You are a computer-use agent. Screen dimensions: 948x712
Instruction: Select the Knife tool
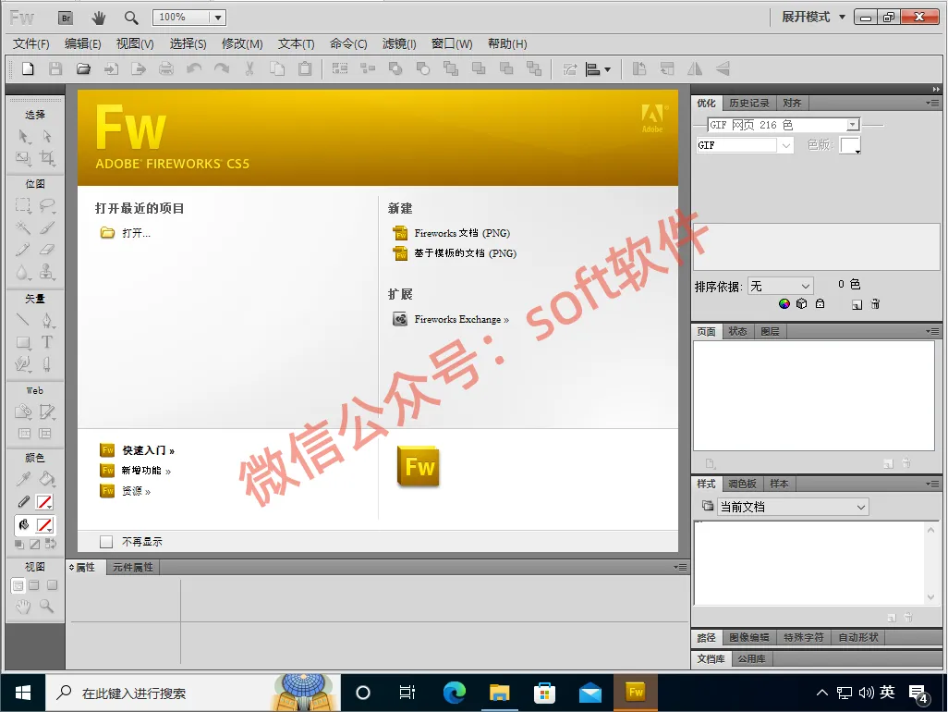tap(46, 364)
